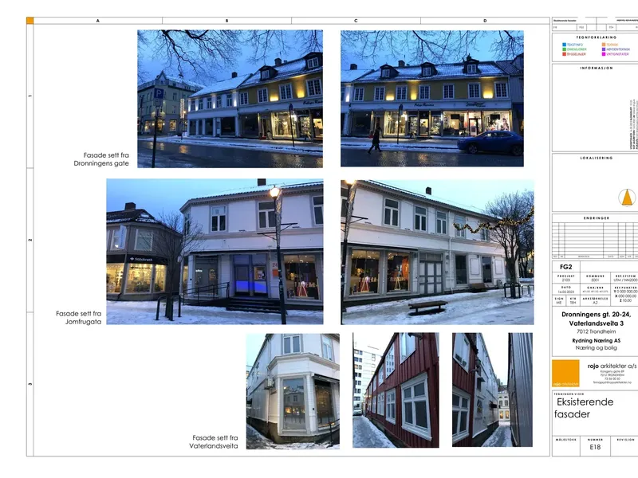The width and height of the screenshot is (638, 478).
Task: Click column header D
Action: pos(485,21)
